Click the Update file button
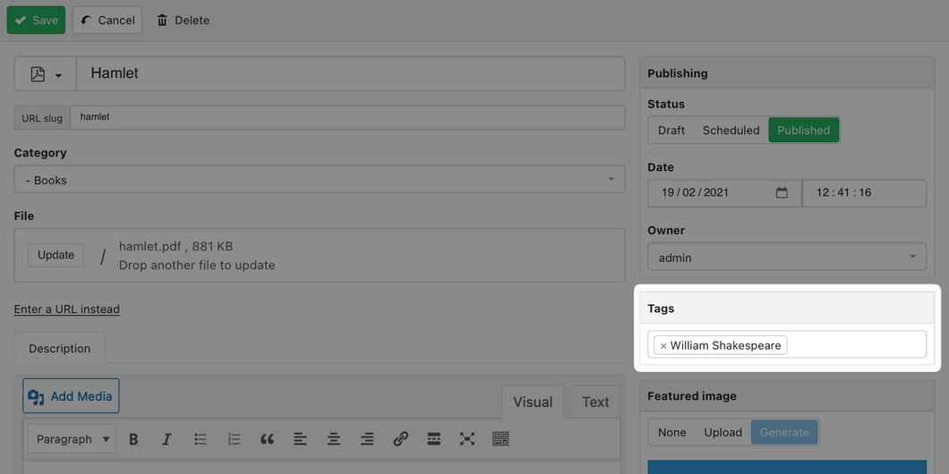The height and width of the screenshot is (474, 949). (56, 255)
